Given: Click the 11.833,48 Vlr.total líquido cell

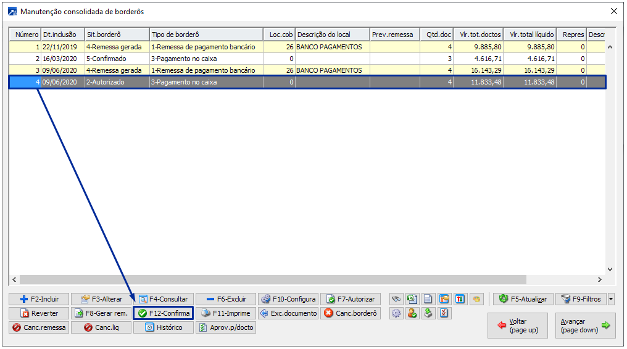Looking at the screenshot, I should (x=530, y=82).
